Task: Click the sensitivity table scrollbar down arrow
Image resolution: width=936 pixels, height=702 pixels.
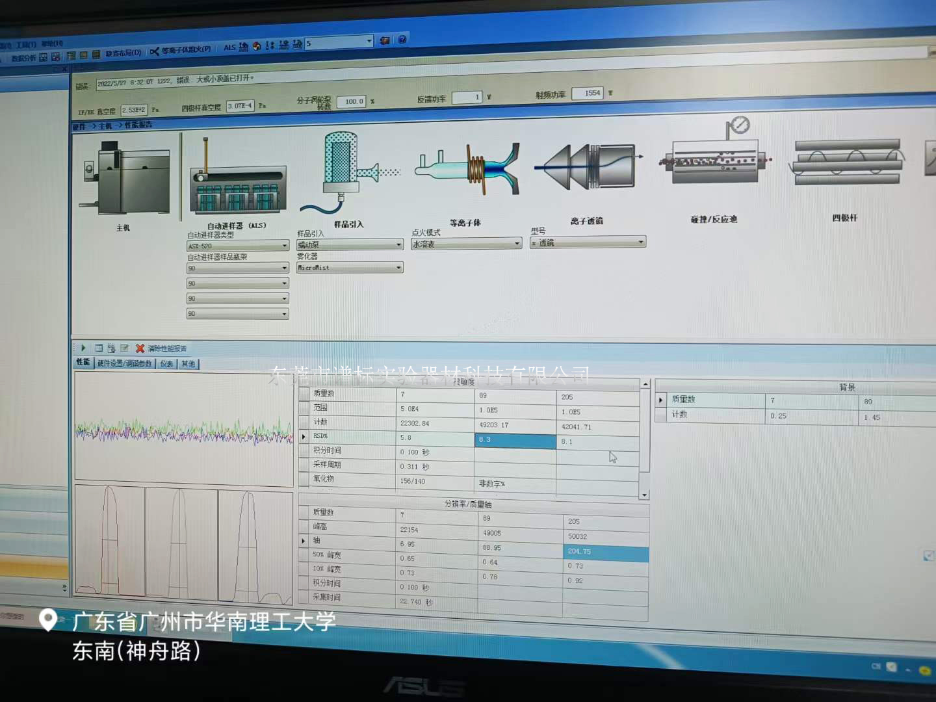Action: pos(645,495)
